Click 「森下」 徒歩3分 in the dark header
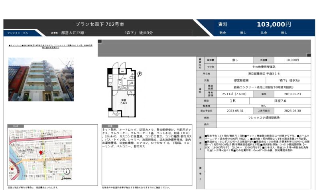The height and width of the screenshot is (190, 319). (138, 33)
